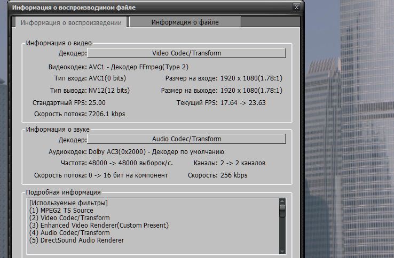Click the current FPS value '17.64 -> 23.63'
The width and height of the screenshot is (394, 258).
point(243,102)
